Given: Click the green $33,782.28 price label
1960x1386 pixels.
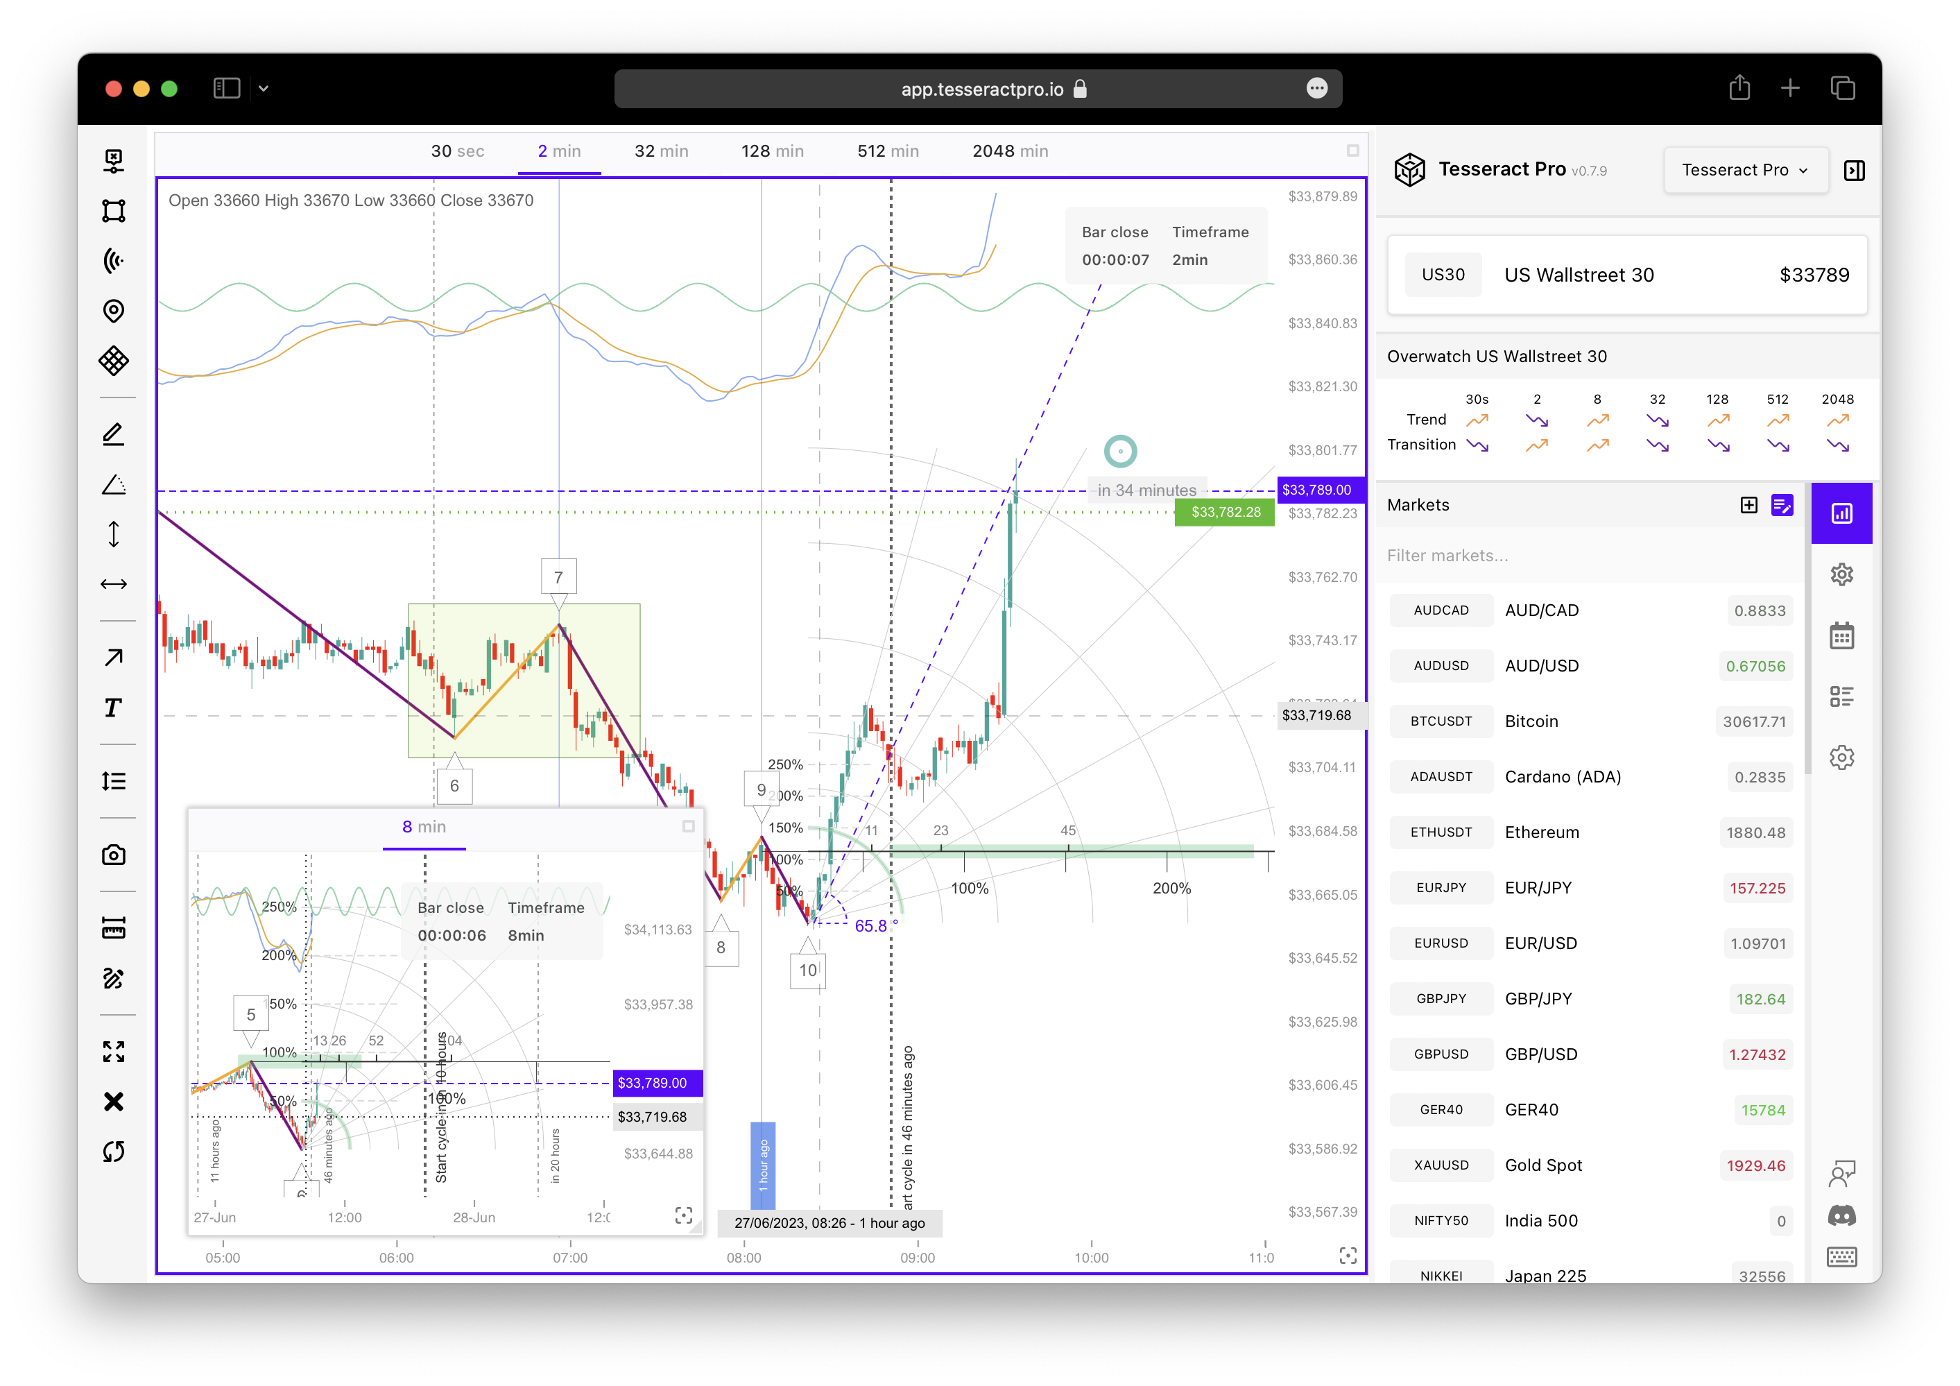Looking at the screenshot, I should coord(1226,511).
